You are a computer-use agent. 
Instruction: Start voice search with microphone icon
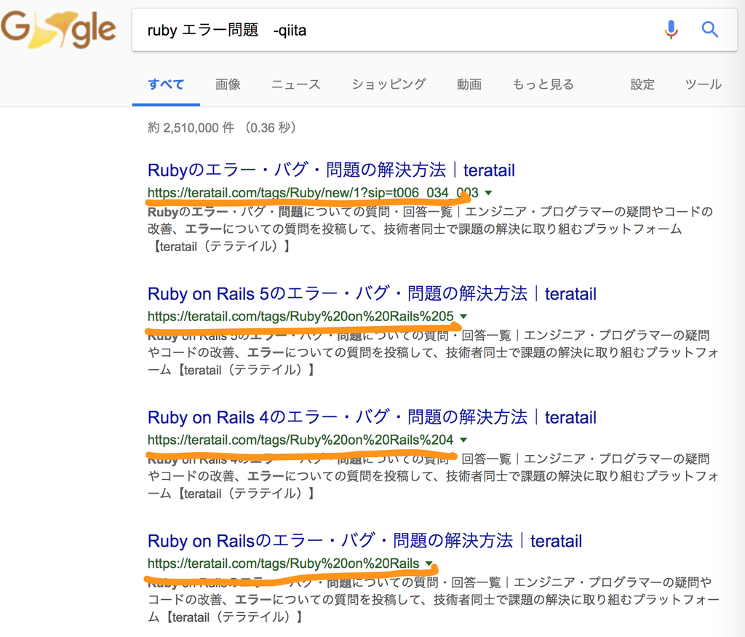671,29
